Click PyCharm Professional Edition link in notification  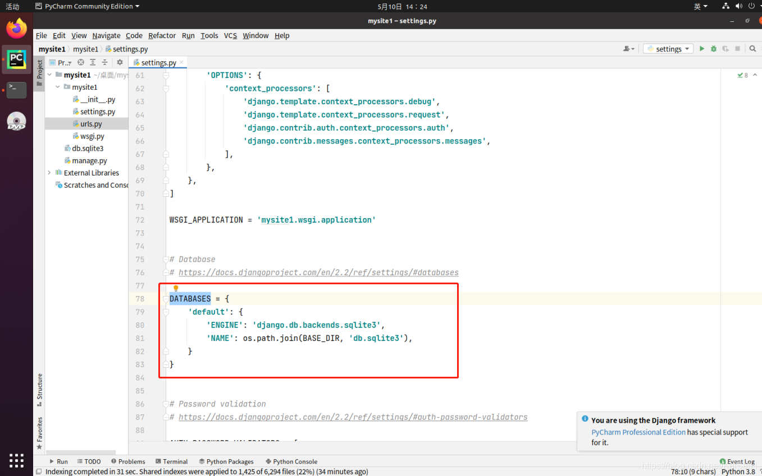638,432
